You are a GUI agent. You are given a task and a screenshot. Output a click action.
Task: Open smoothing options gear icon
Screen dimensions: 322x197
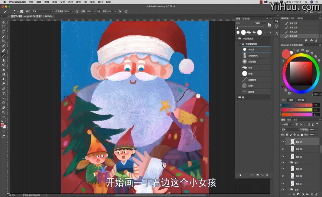[x=120, y=12]
